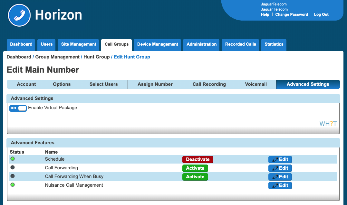
Task: Click the green status indicator for Schedule
Action: [x=13, y=159]
